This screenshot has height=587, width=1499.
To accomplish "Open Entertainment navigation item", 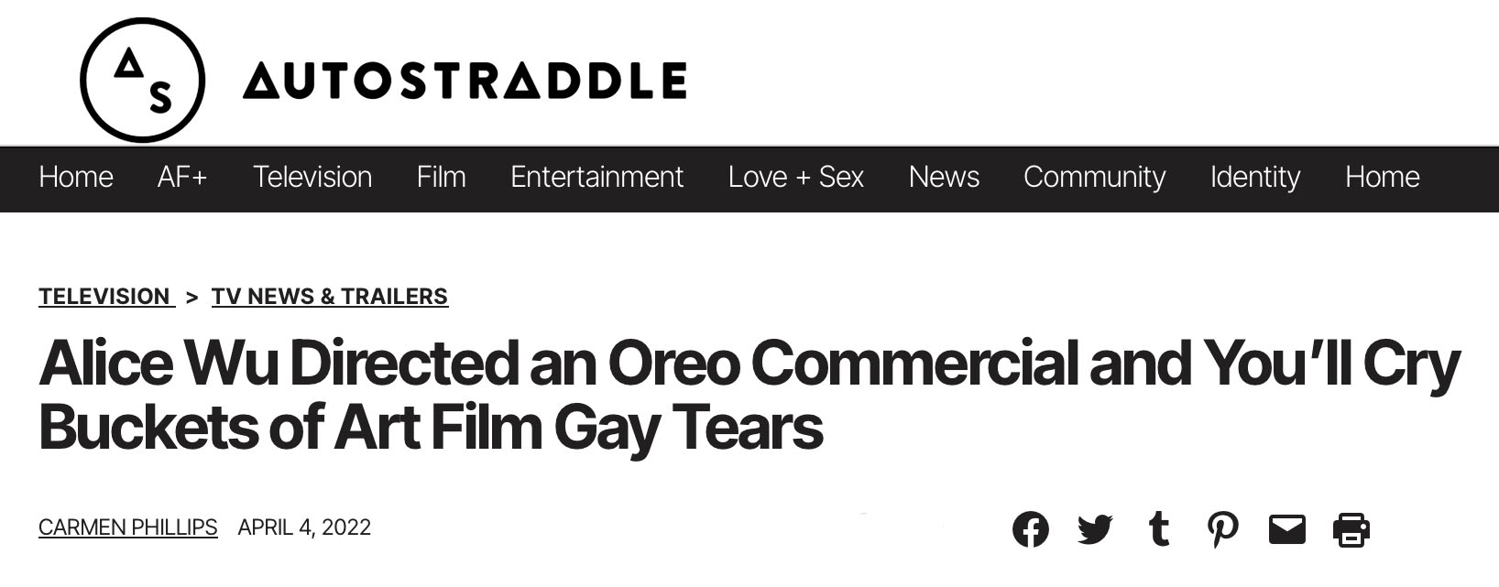I will click(x=596, y=177).
